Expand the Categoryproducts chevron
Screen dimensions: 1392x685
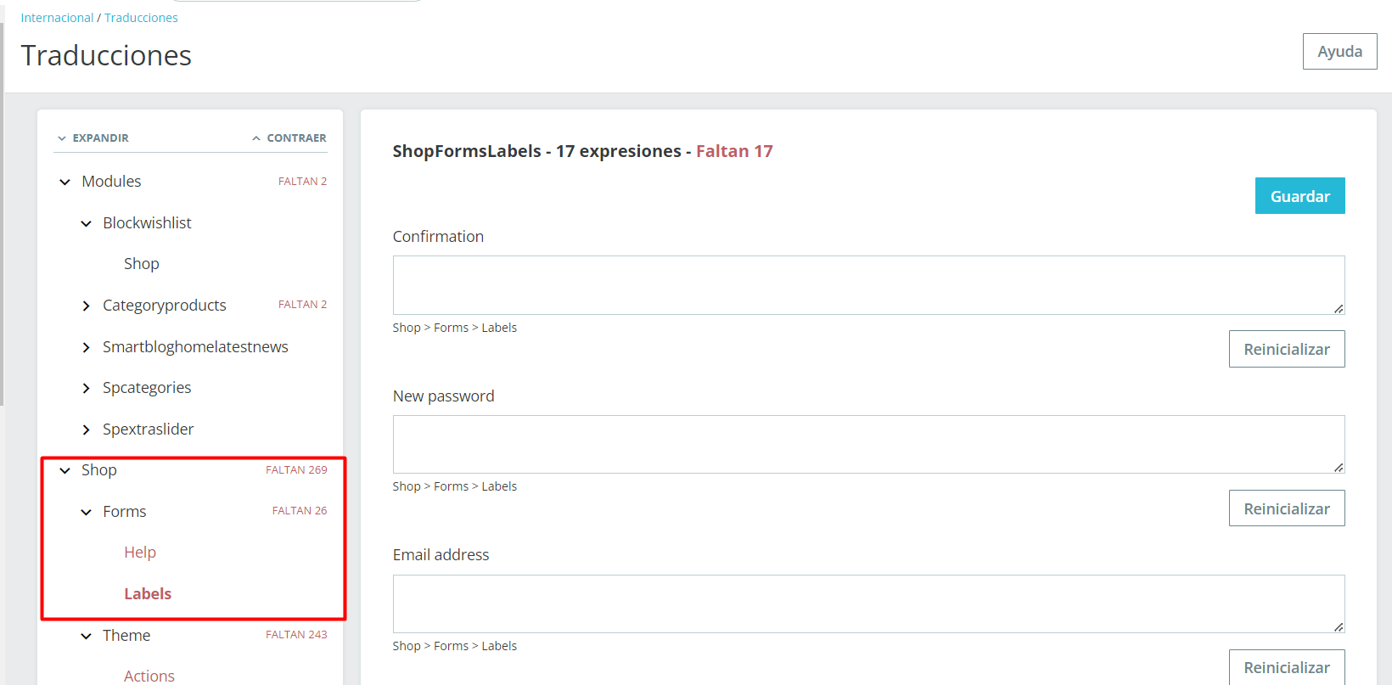click(86, 306)
